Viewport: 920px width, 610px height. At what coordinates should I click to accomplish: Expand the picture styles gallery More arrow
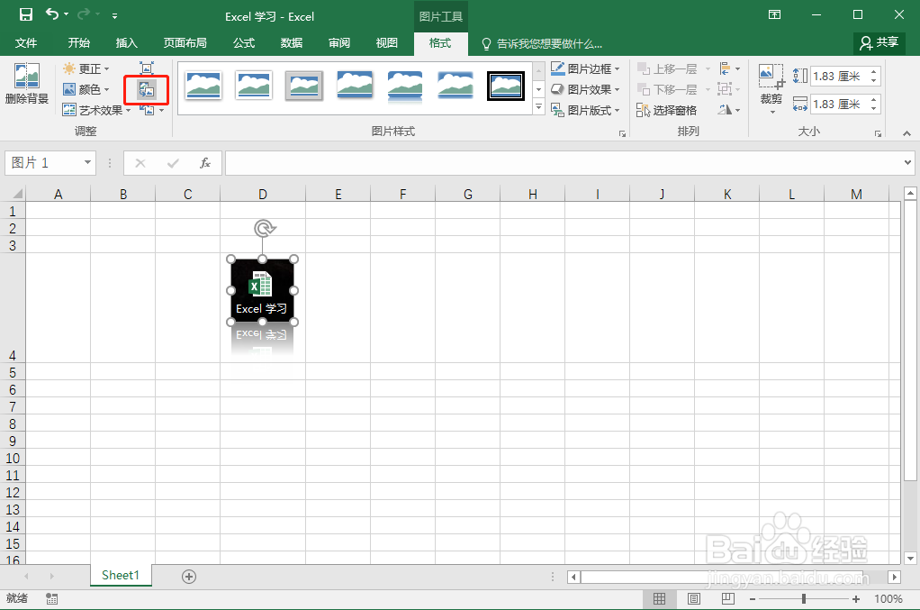pyautogui.click(x=538, y=107)
